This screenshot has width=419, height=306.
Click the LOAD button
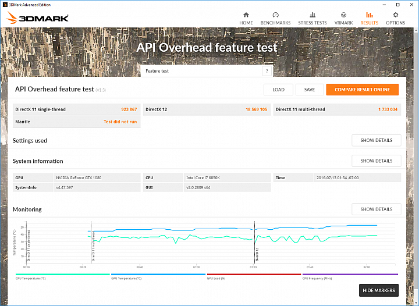point(278,90)
